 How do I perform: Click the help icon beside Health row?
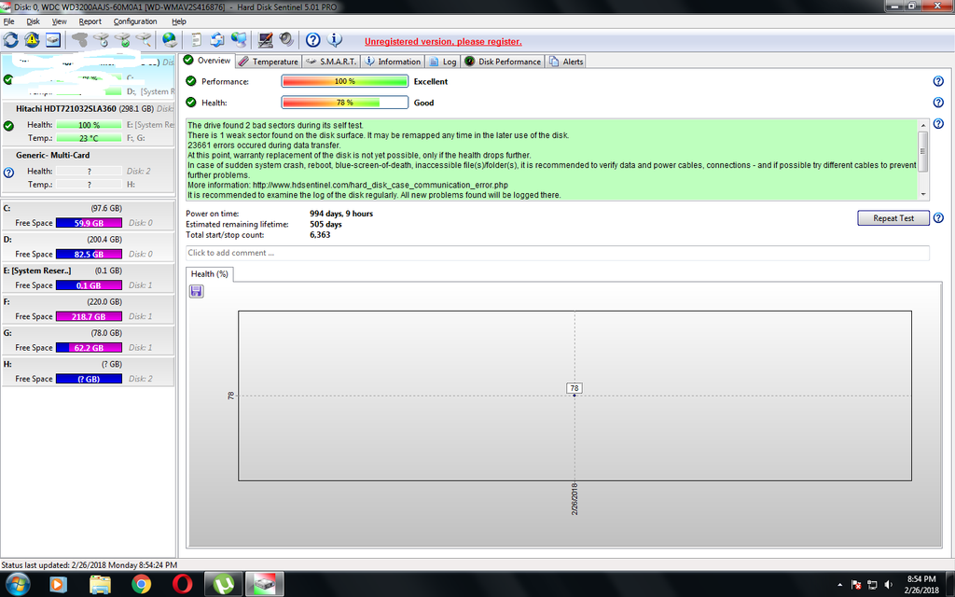coord(938,103)
